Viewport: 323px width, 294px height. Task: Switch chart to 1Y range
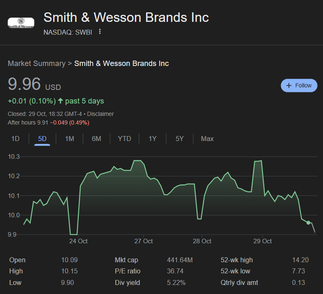coord(153,139)
